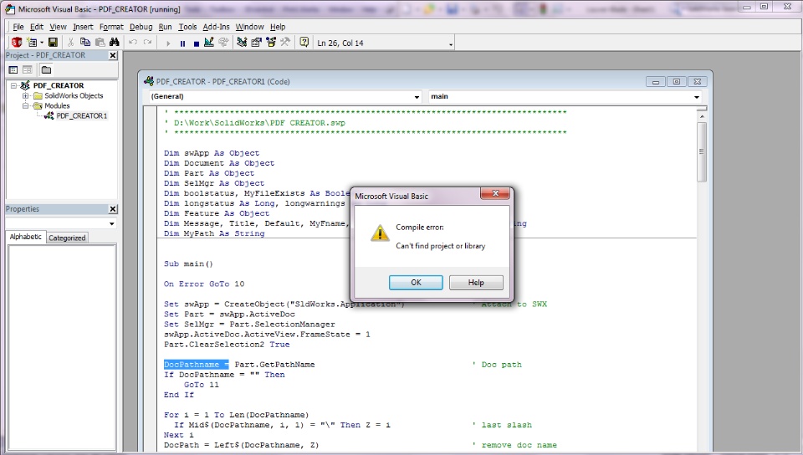Maximize the PDF_CREATOR1 (Code) window
Viewport: 803px width, 455px height.
tap(676, 81)
